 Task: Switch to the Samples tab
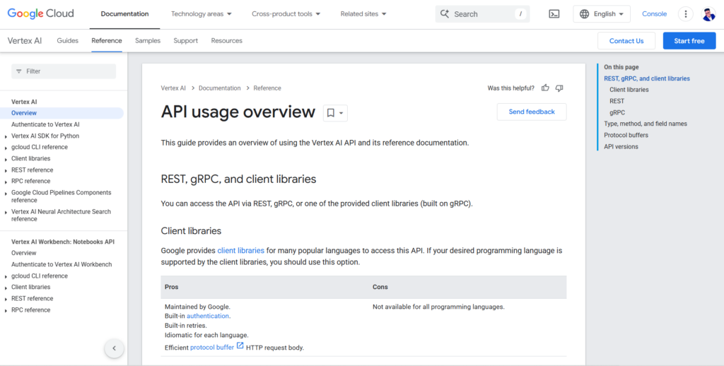148,40
